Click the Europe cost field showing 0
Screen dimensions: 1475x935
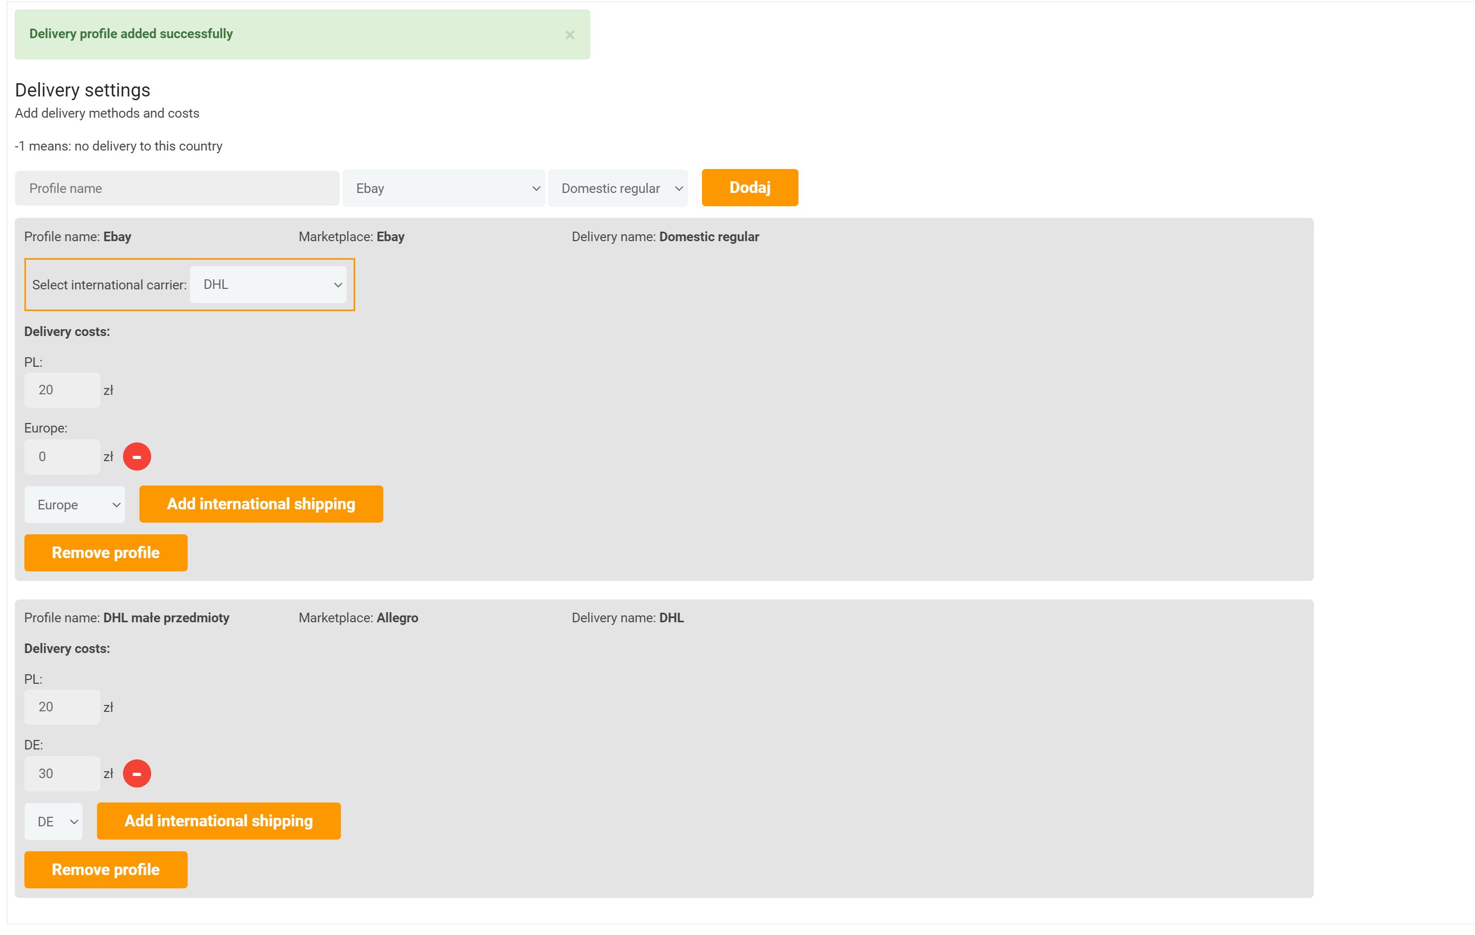tap(62, 457)
